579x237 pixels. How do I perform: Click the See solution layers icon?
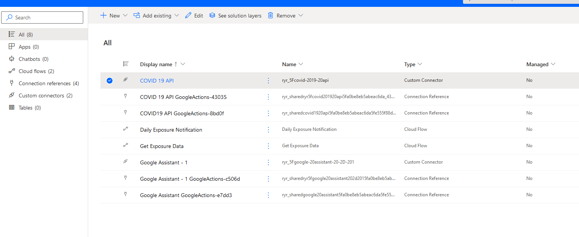point(212,16)
